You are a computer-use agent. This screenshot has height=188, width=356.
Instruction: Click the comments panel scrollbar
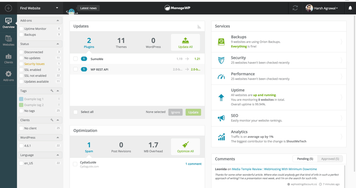pyautogui.click(x=345, y=176)
